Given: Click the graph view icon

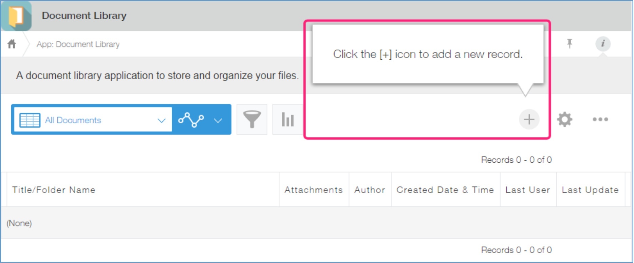Looking at the screenshot, I should [x=191, y=120].
